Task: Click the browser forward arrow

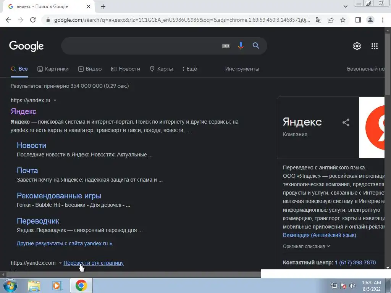Action: (x=21, y=20)
